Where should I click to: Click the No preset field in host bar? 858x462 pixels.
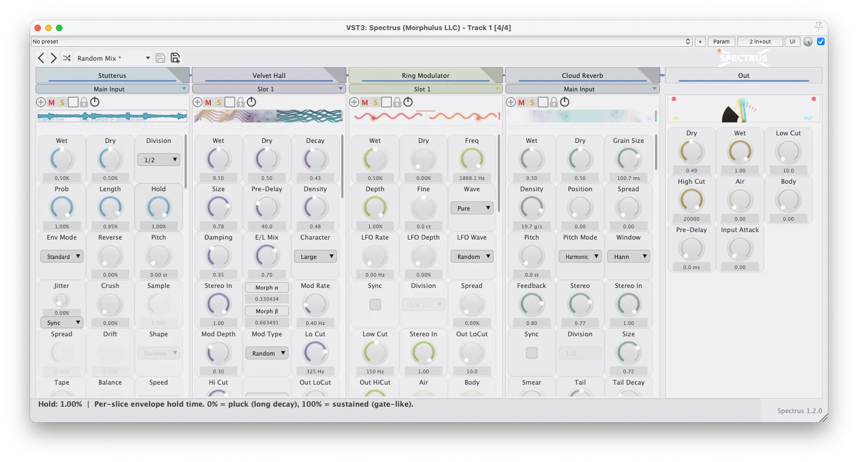361,41
